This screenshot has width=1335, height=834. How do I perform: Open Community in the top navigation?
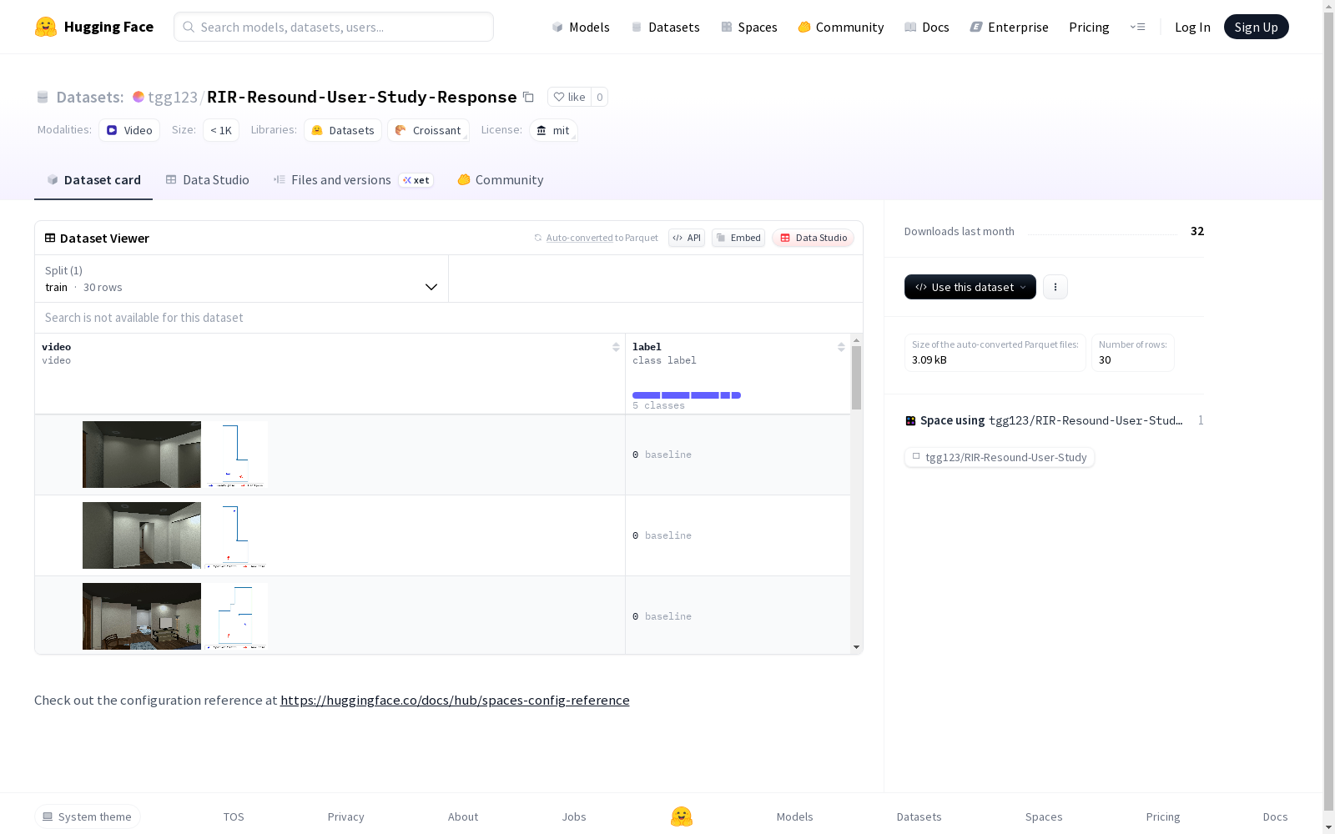pos(841,27)
